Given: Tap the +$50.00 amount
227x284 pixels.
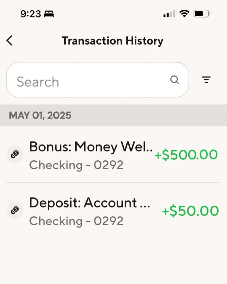Looking at the screenshot, I should (190, 211).
